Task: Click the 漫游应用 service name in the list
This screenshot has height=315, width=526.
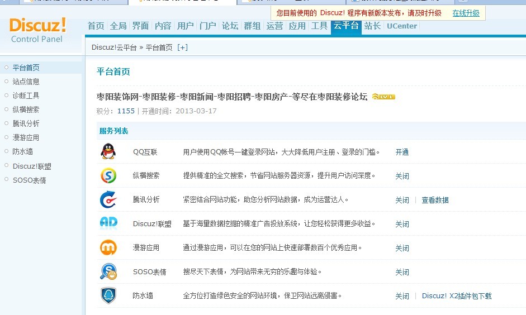Action: [146, 247]
